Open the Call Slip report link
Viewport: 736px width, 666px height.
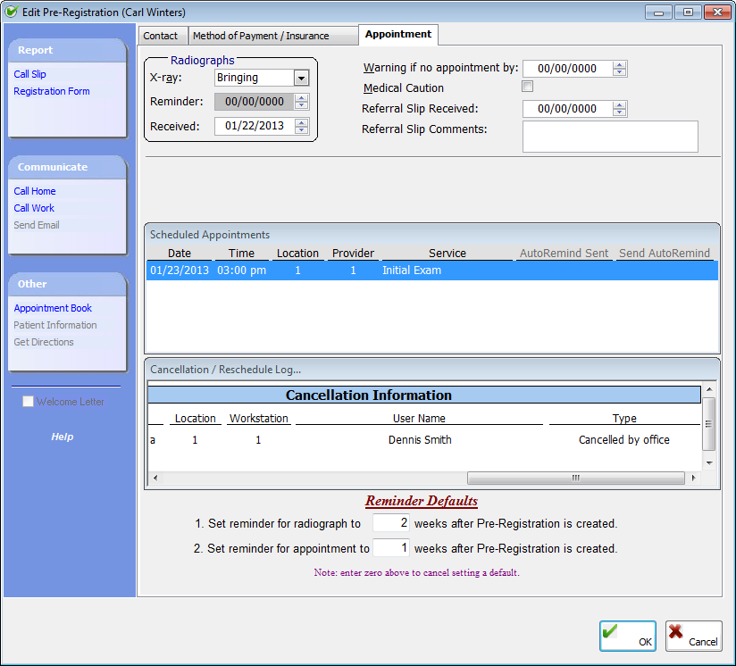[x=29, y=74]
